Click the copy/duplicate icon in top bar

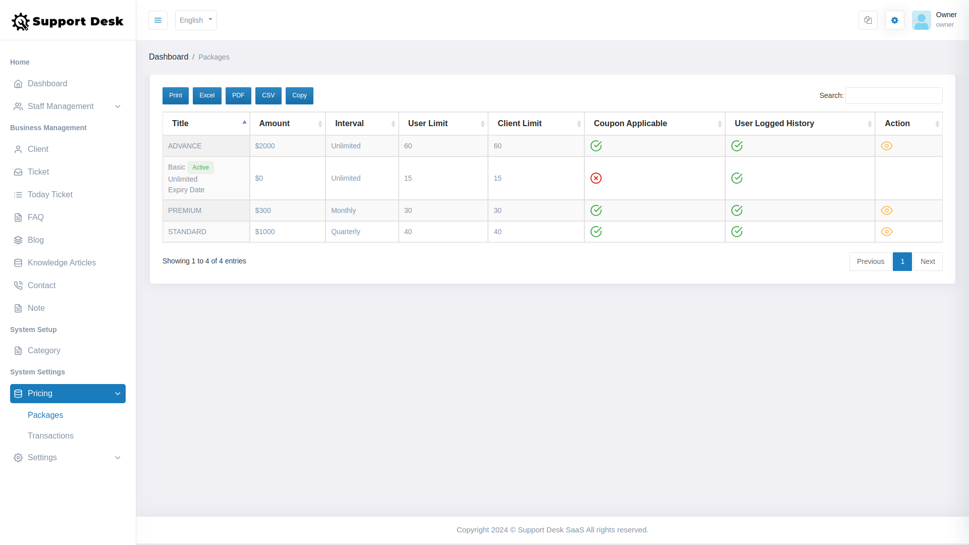click(868, 20)
